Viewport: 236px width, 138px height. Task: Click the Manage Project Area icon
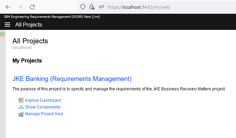(21, 114)
